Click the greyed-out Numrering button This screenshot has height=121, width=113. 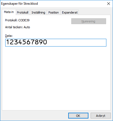tap(89, 21)
